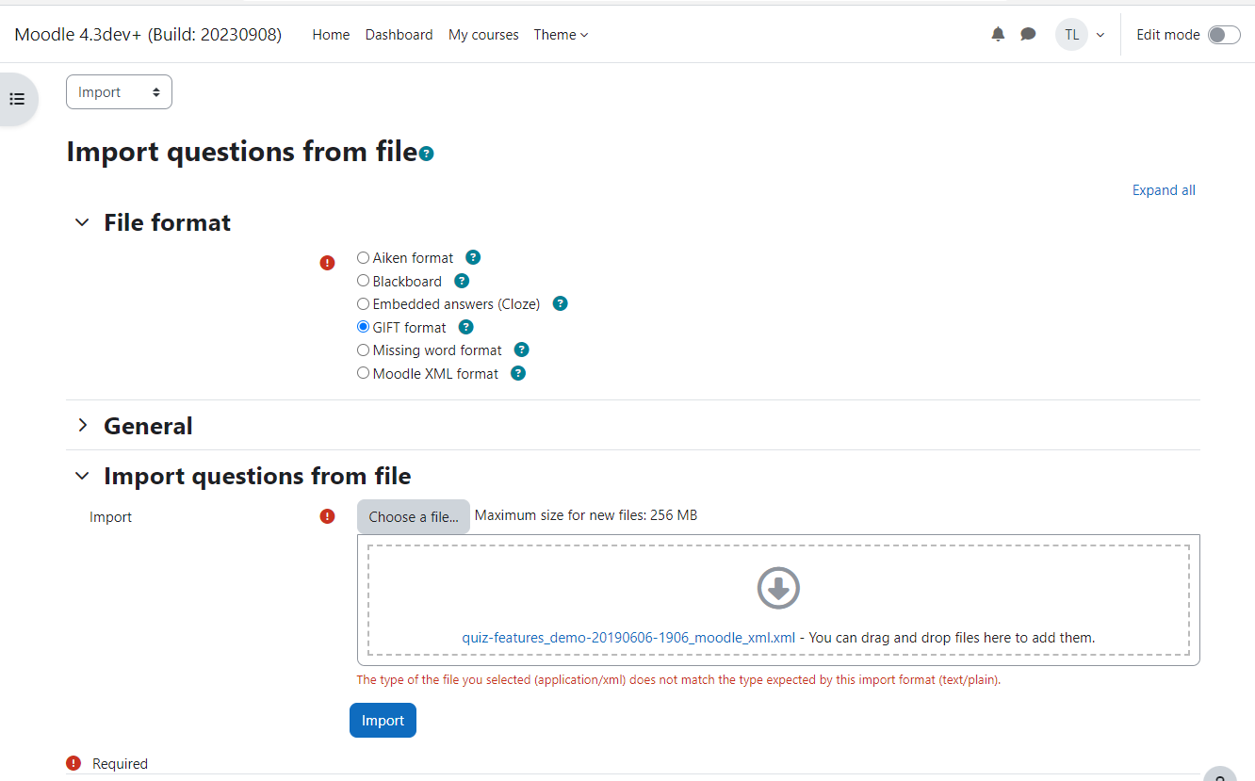Open Dashboard in navigation
This screenshot has width=1255, height=781.
399,35
